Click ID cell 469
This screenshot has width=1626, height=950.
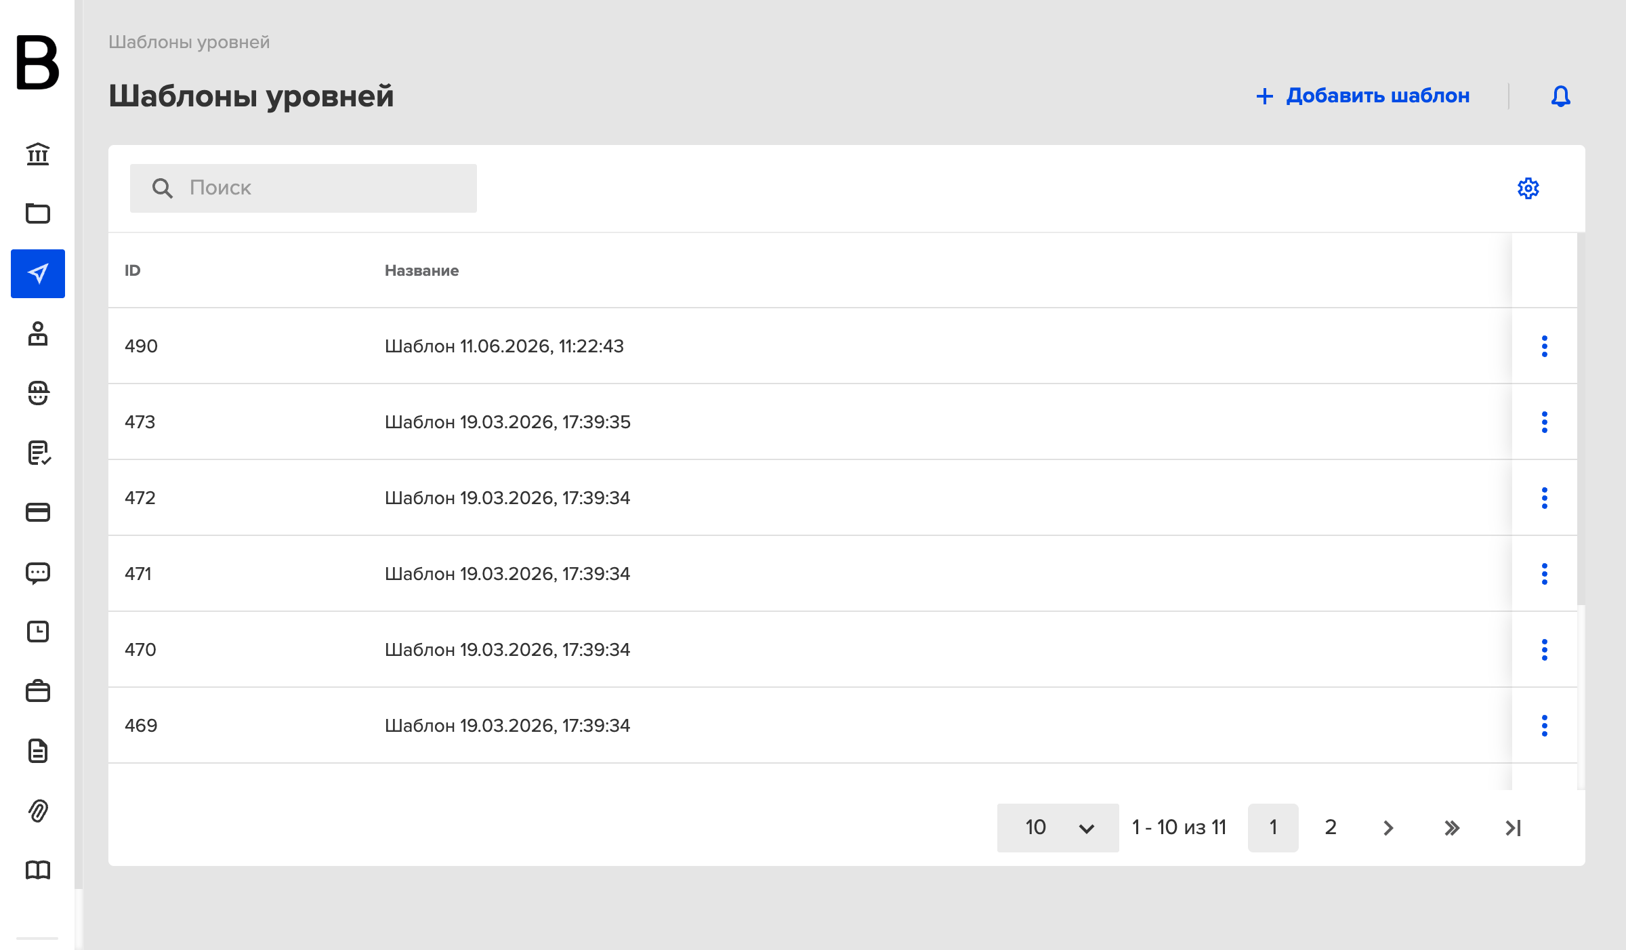(x=141, y=726)
